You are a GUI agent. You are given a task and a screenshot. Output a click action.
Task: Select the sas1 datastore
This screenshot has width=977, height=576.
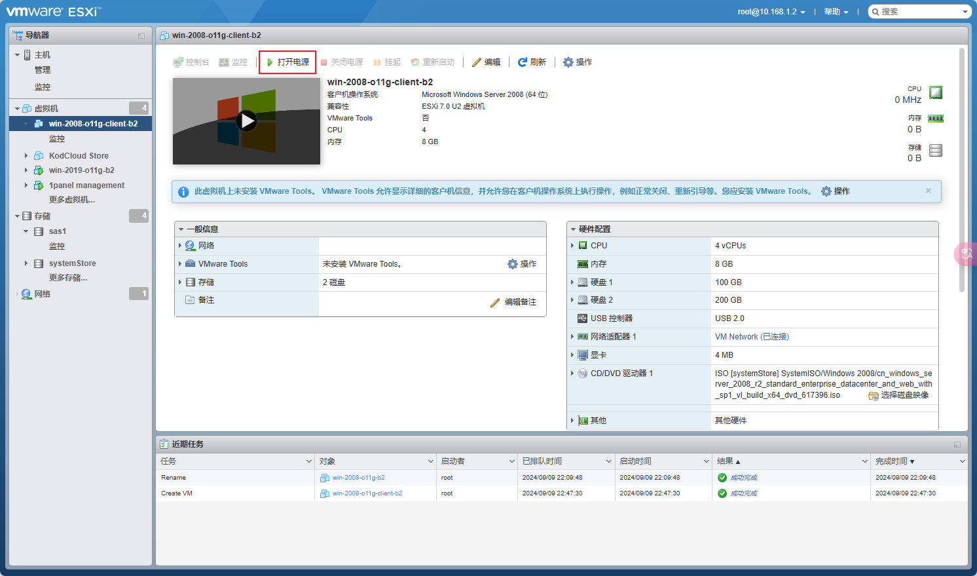[58, 231]
